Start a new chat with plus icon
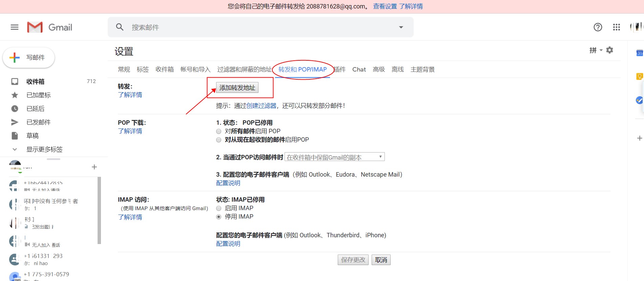 point(94,167)
